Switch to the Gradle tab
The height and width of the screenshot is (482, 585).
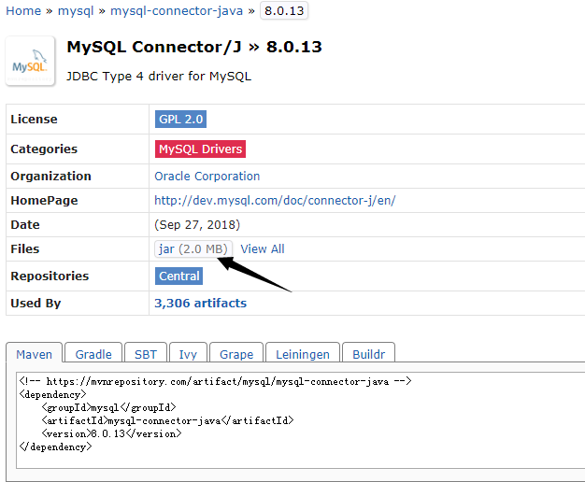(93, 353)
